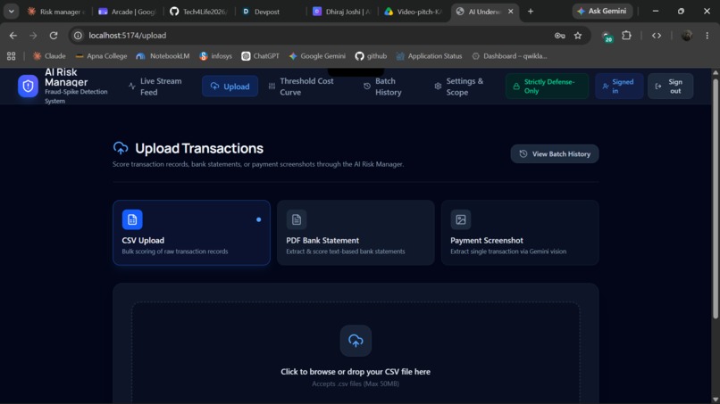Click the Payment Screenshot image icon
Viewport: 720px width, 404px height.
[x=461, y=219]
